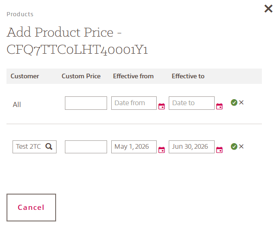Click the customer search magnifier icon

pos(49,147)
